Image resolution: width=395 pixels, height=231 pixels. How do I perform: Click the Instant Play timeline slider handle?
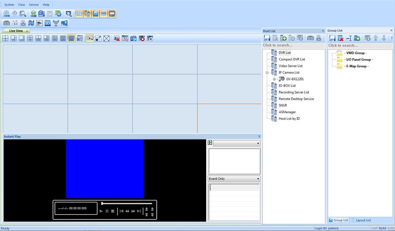[102, 203]
